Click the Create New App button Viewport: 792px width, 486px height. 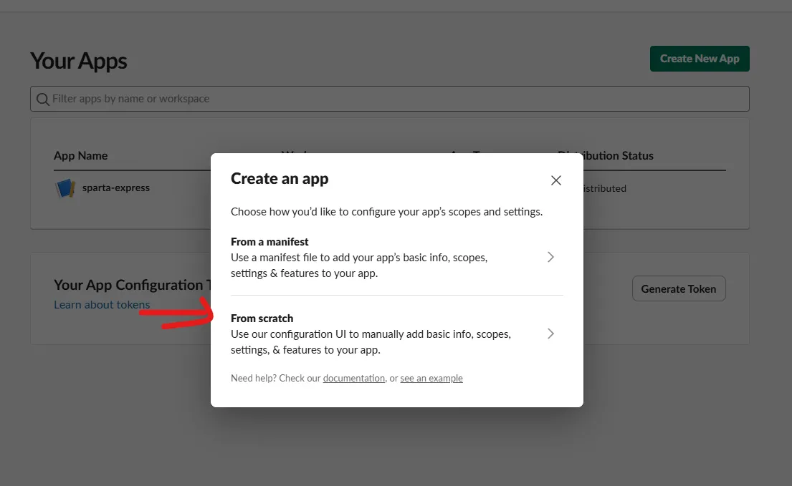point(700,59)
